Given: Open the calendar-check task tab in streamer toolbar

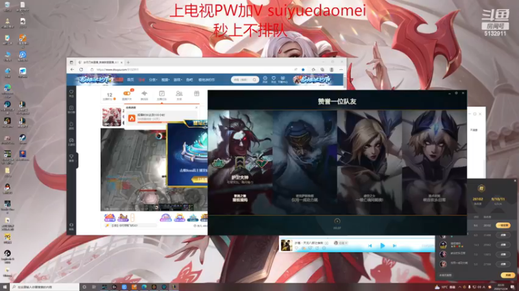Looking at the screenshot, I should pyautogui.click(x=162, y=94).
